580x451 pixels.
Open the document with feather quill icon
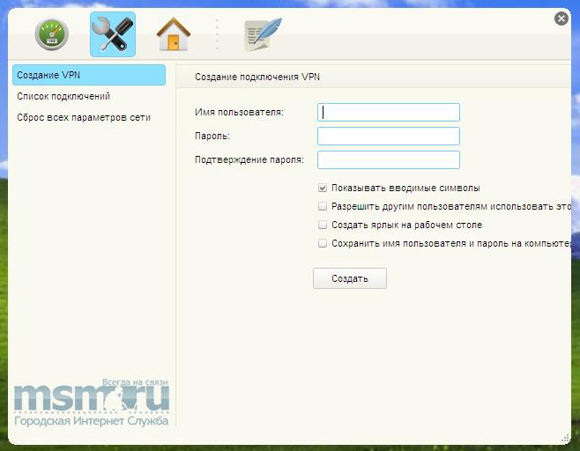pyautogui.click(x=263, y=34)
